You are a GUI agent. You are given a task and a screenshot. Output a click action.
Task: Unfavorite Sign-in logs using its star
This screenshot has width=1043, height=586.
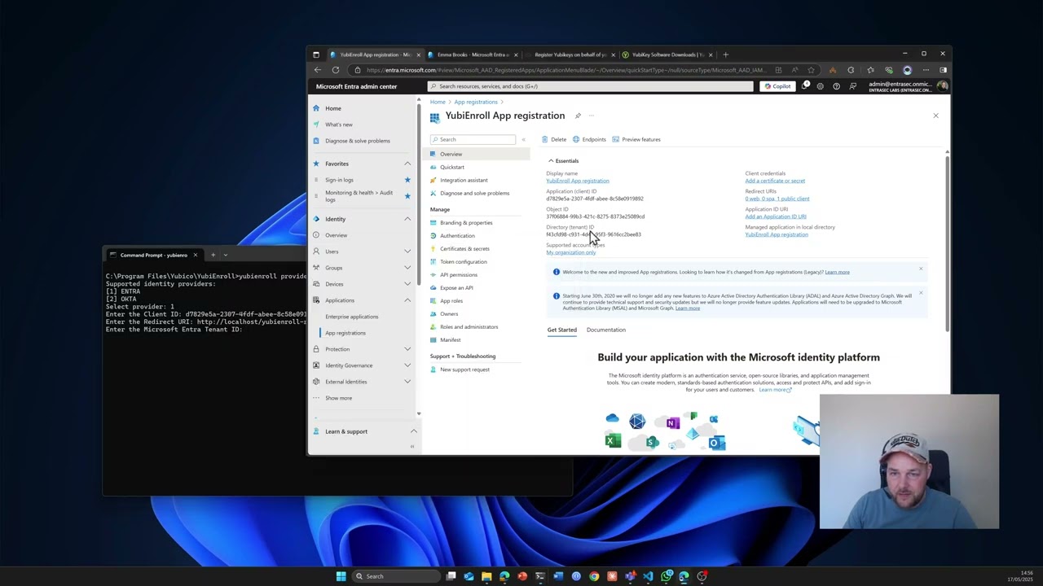tap(407, 180)
